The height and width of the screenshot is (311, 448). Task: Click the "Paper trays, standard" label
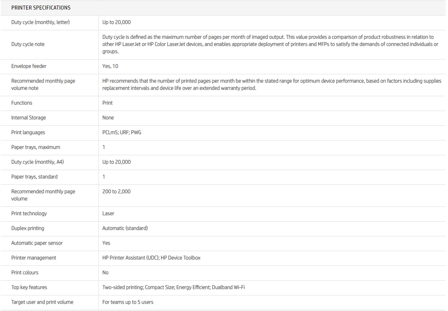(34, 177)
